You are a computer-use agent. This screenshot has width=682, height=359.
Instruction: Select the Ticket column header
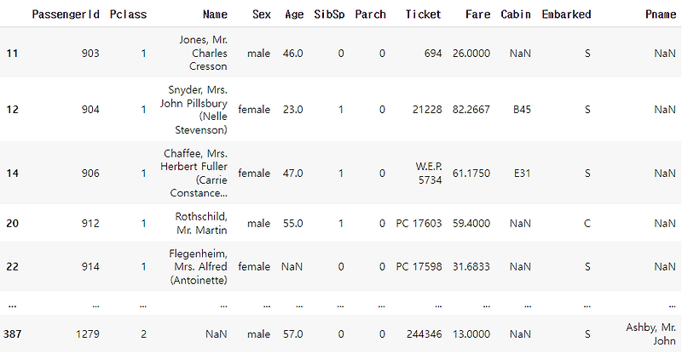coord(423,14)
